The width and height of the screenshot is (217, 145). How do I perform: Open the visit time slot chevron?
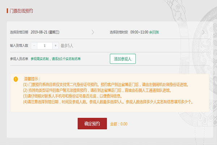[x=203, y=32]
